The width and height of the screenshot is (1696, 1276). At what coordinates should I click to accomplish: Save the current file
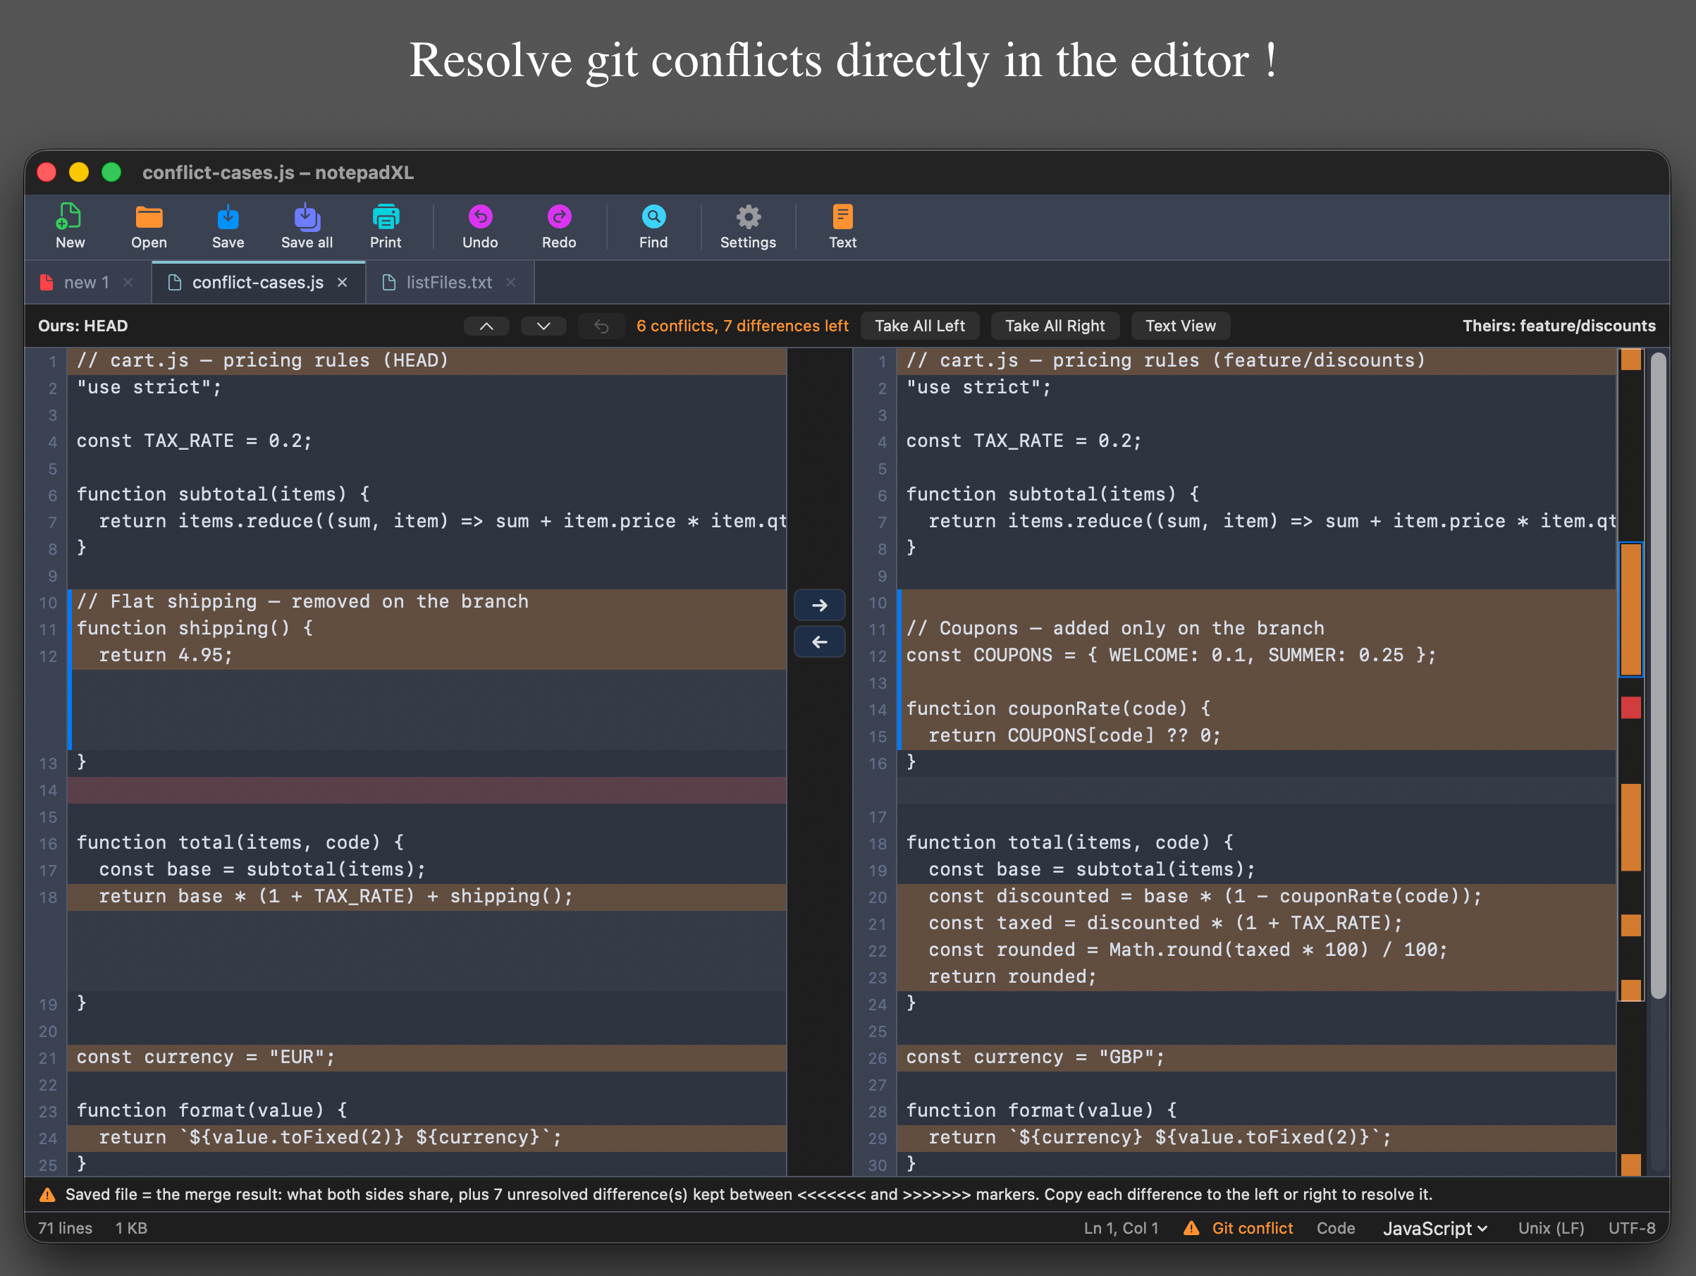(x=228, y=218)
